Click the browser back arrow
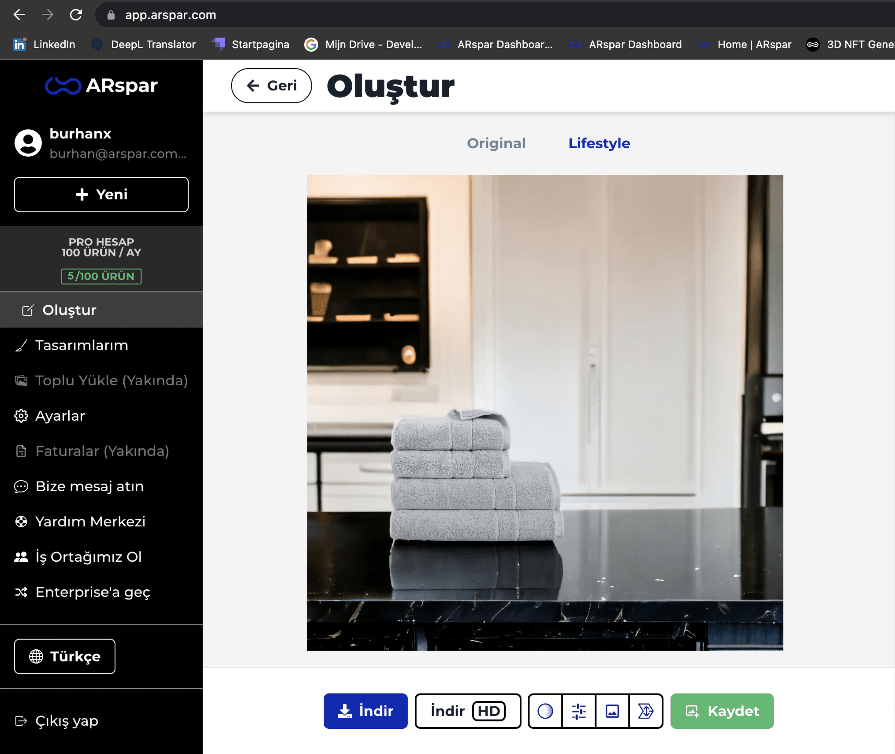895x754 pixels. click(19, 15)
